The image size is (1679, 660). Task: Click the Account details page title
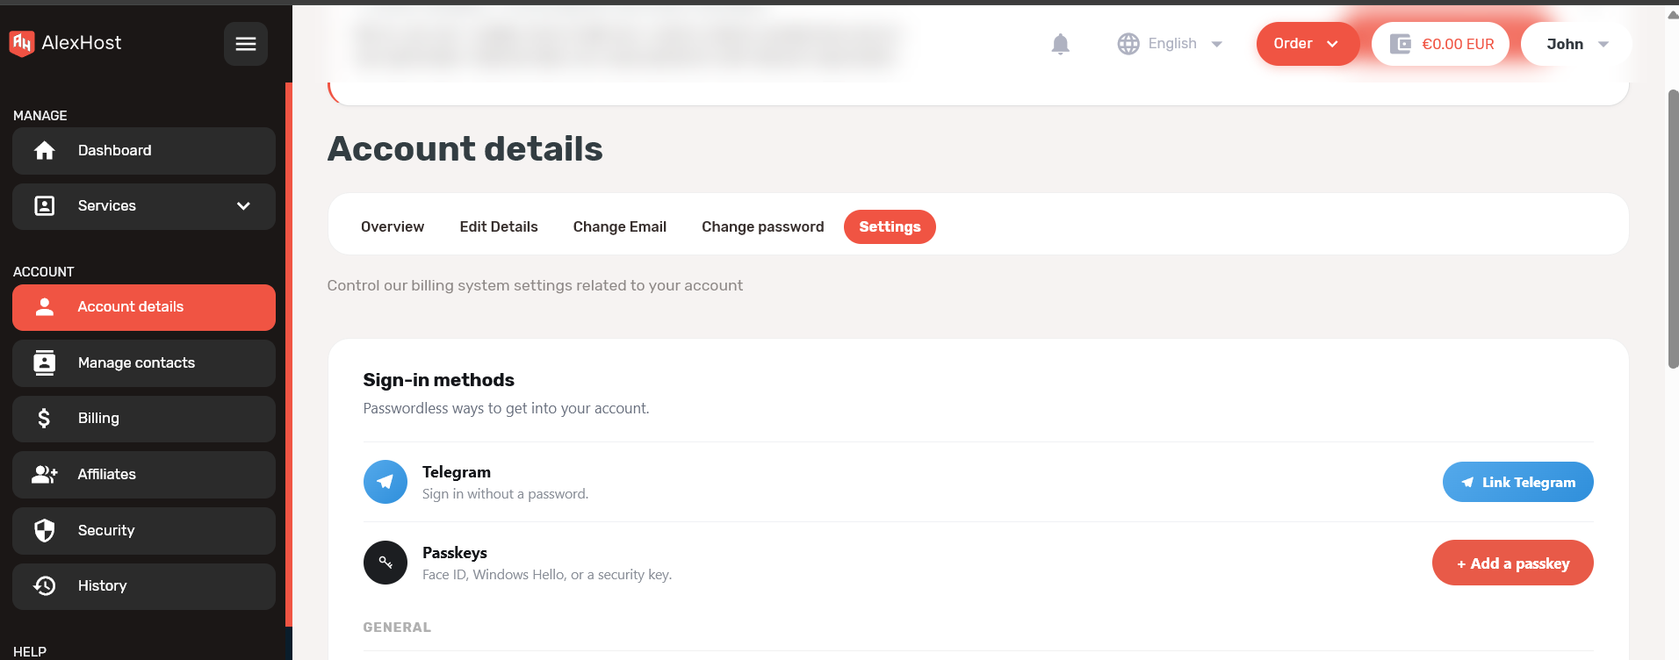click(465, 149)
